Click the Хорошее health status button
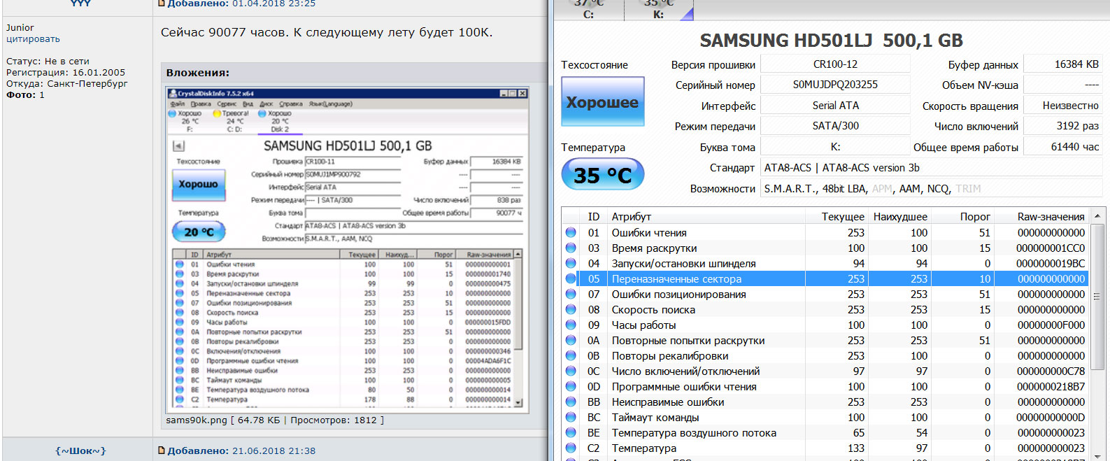The height and width of the screenshot is (461, 1110). click(603, 102)
